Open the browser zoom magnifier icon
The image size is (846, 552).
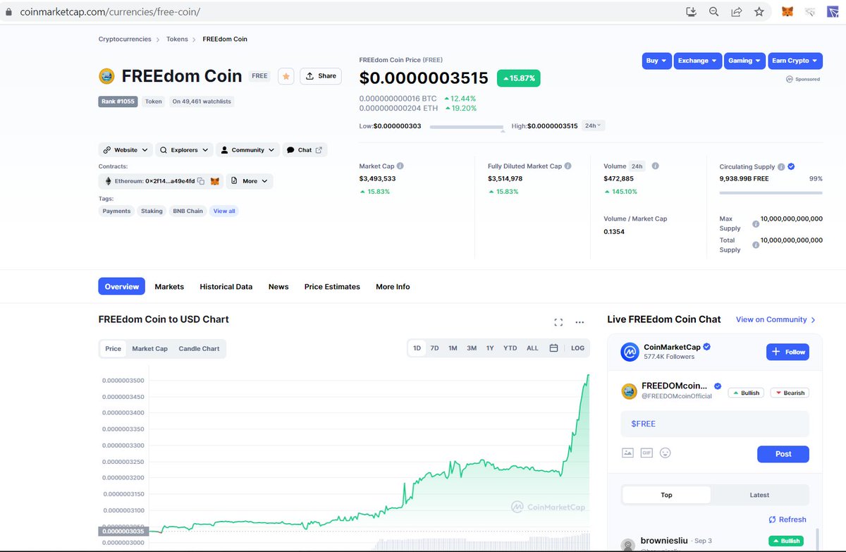(713, 12)
